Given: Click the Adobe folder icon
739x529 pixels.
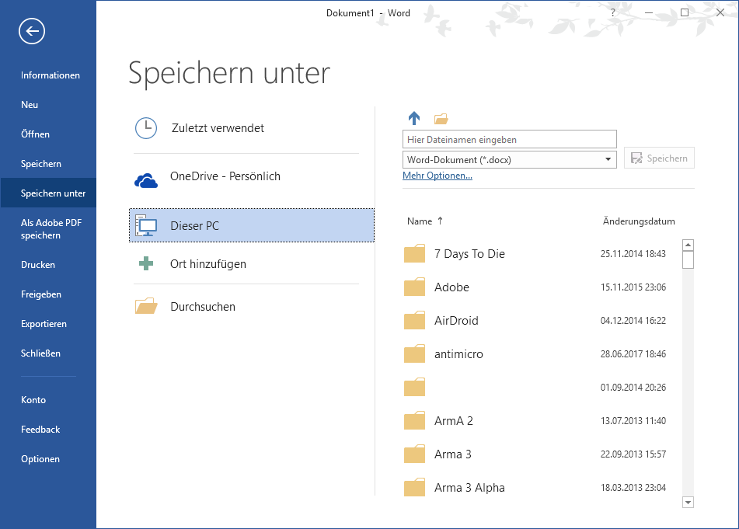Looking at the screenshot, I should coord(414,287).
